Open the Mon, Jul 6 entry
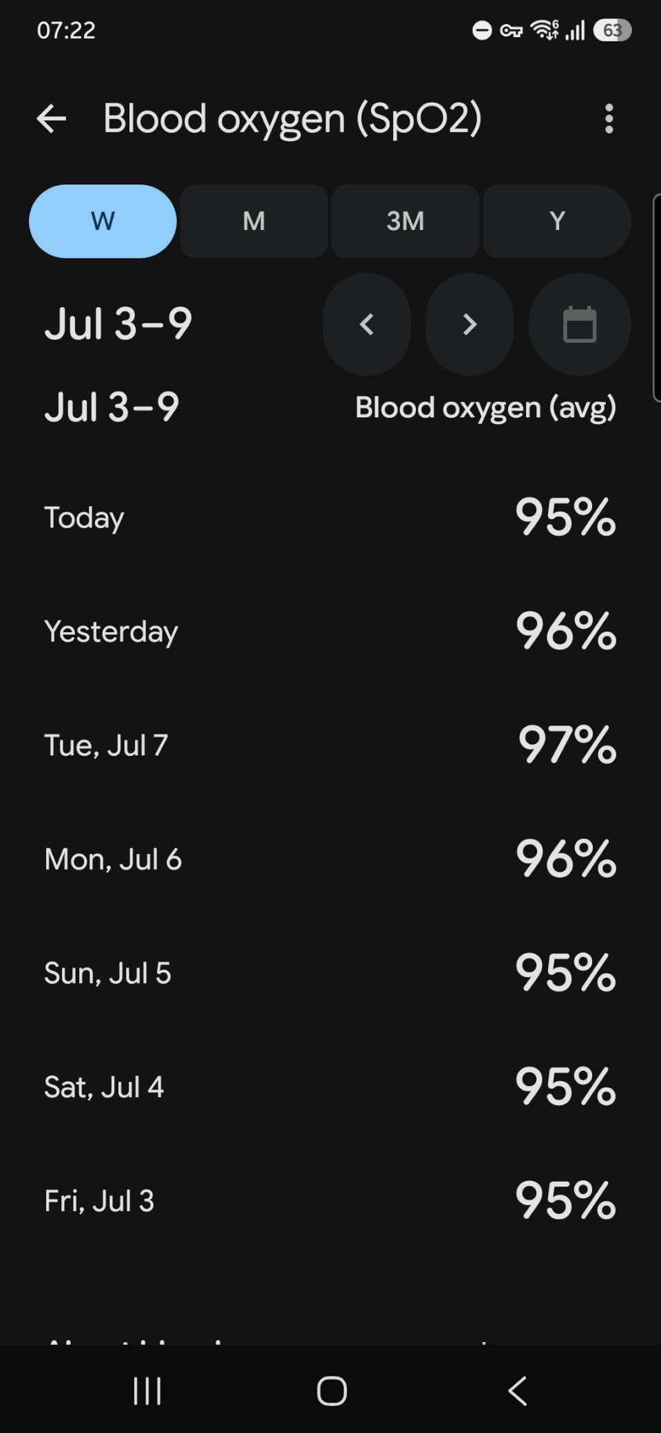661x1433 pixels. 330,859
